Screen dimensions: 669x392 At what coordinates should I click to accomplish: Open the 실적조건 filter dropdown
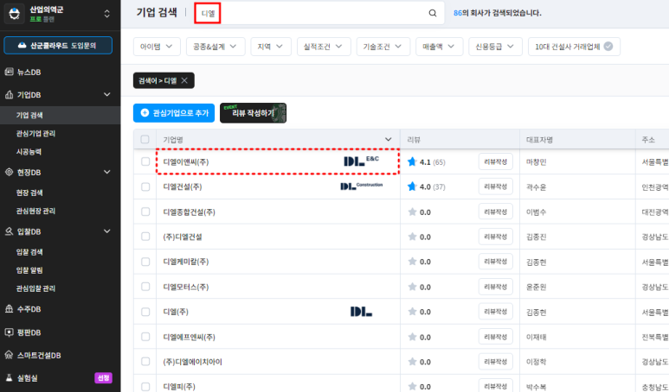[324, 47]
